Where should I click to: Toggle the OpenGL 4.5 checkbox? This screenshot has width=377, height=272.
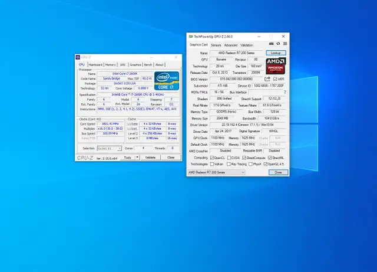tap(266, 164)
